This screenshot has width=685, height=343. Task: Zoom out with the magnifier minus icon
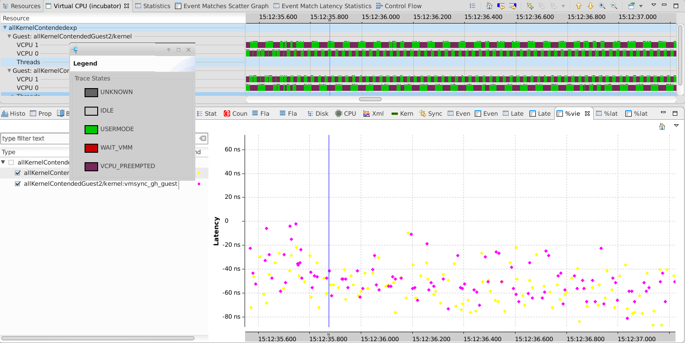pyautogui.click(x=613, y=6)
